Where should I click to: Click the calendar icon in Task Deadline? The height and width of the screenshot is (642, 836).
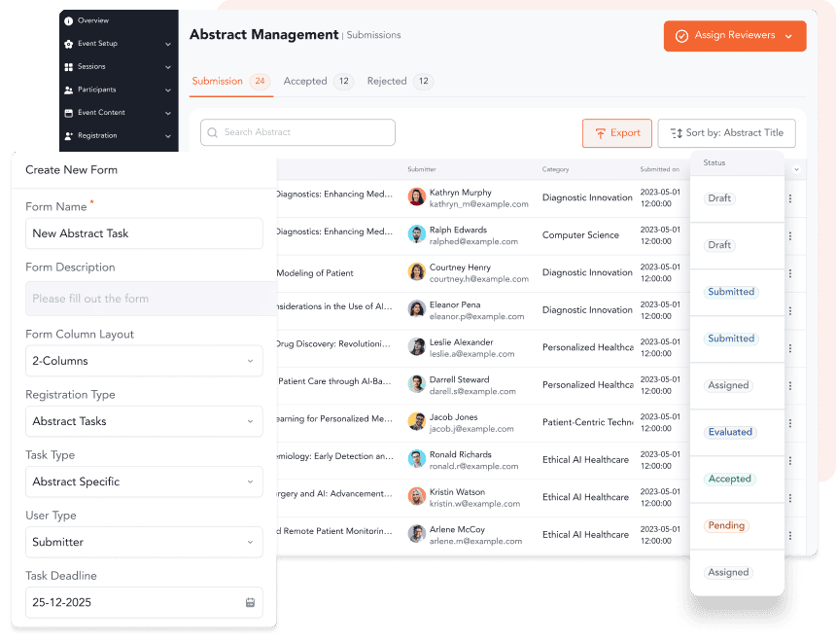point(250,603)
